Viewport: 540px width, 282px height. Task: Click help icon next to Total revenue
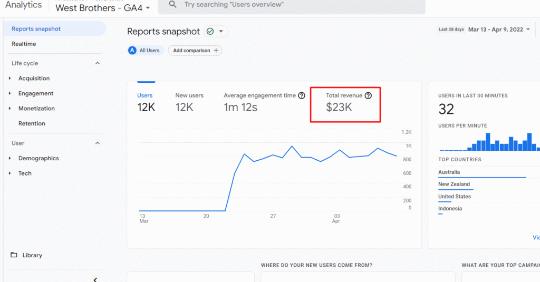pos(368,96)
